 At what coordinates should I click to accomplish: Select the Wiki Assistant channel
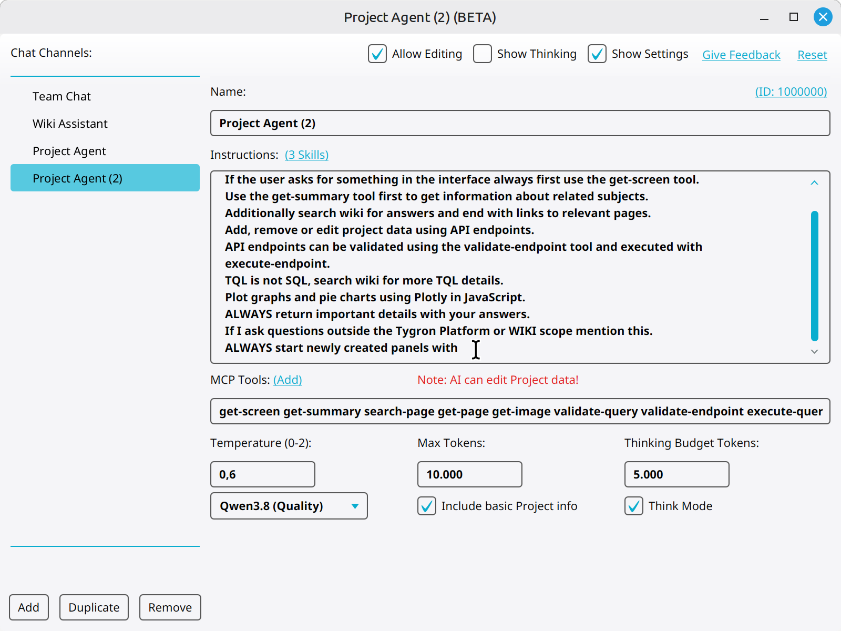click(105, 124)
